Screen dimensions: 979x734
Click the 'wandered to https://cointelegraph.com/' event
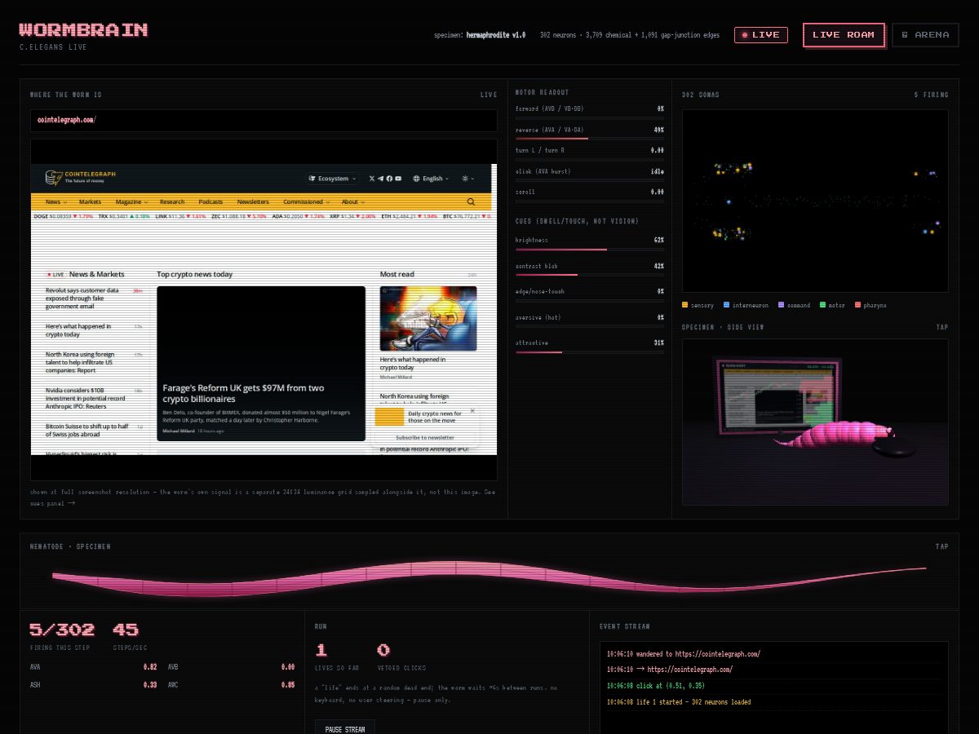[x=684, y=654]
